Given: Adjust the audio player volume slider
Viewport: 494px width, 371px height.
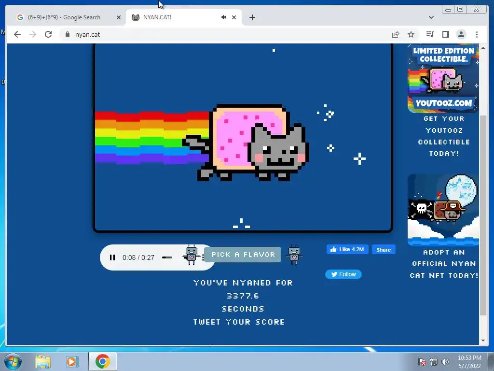Looking at the screenshot, I should click(167, 257).
